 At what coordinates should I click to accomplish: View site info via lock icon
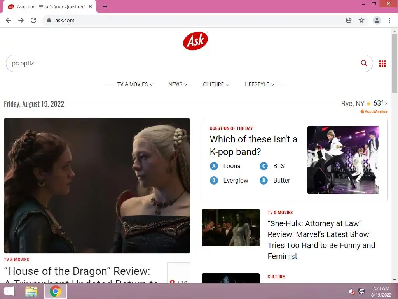(x=49, y=20)
